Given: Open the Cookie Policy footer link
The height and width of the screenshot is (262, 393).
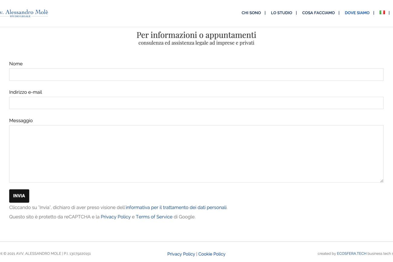Looking at the screenshot, I should [x=212, y=254].
